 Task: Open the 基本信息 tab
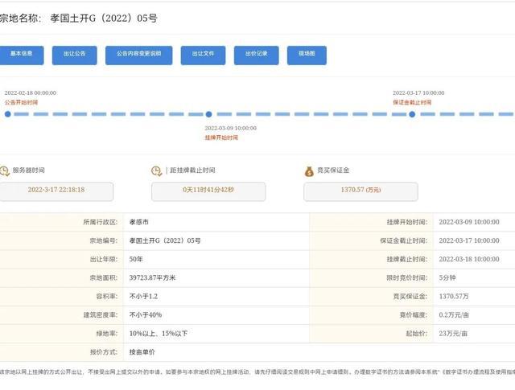click(x=22, y=54)
